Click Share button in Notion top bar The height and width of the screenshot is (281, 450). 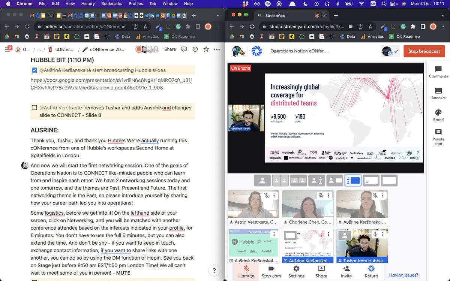(170, 49)
